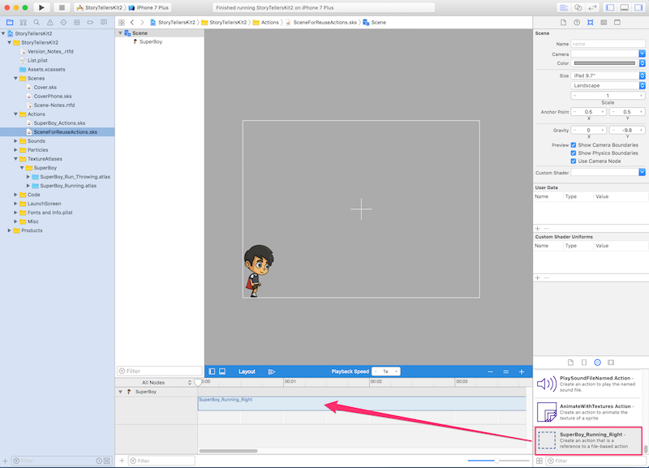Viewport: 649px width, 468px height.
Task: Toggle the Navigator panel visibility
Action: 610,7
